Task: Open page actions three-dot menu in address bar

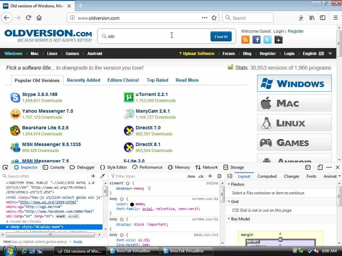Action: [x=205, y=18]
